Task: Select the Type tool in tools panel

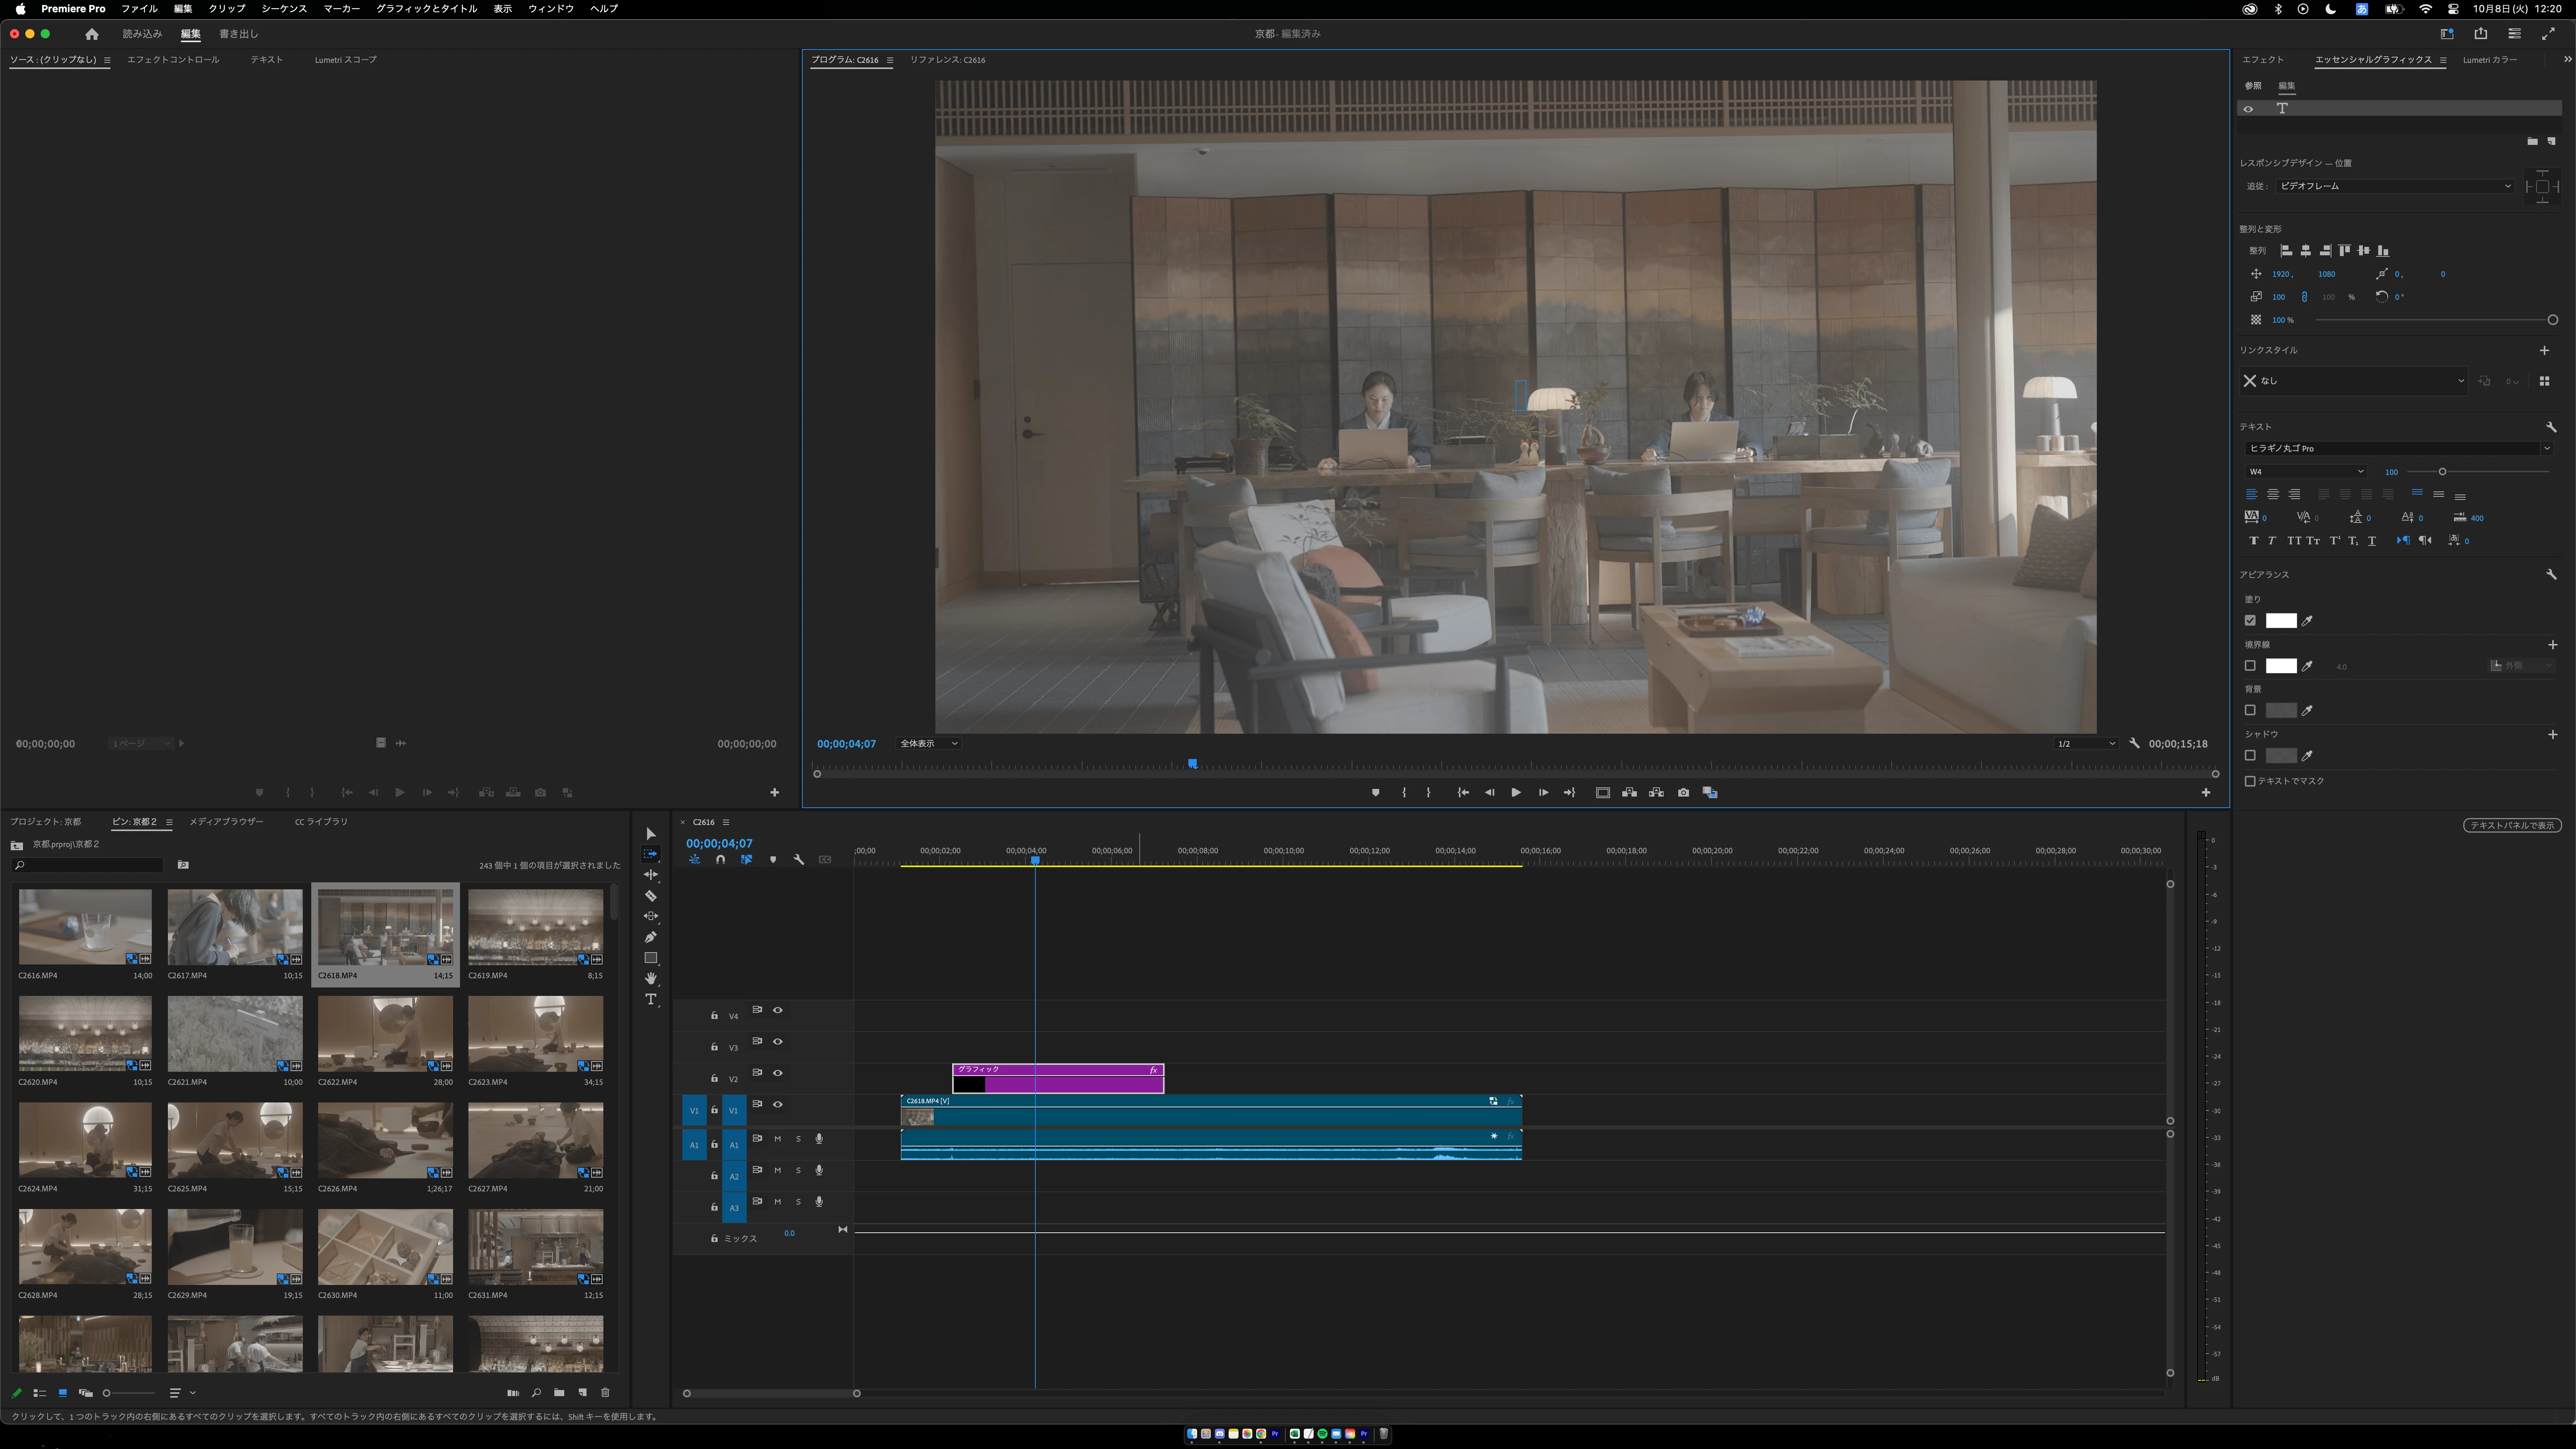Action: click(650, 999)
